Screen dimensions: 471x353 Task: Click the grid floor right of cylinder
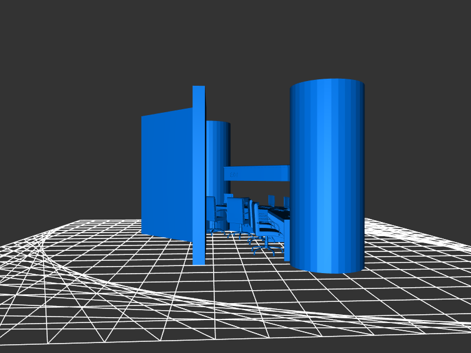tap(412, 253)
